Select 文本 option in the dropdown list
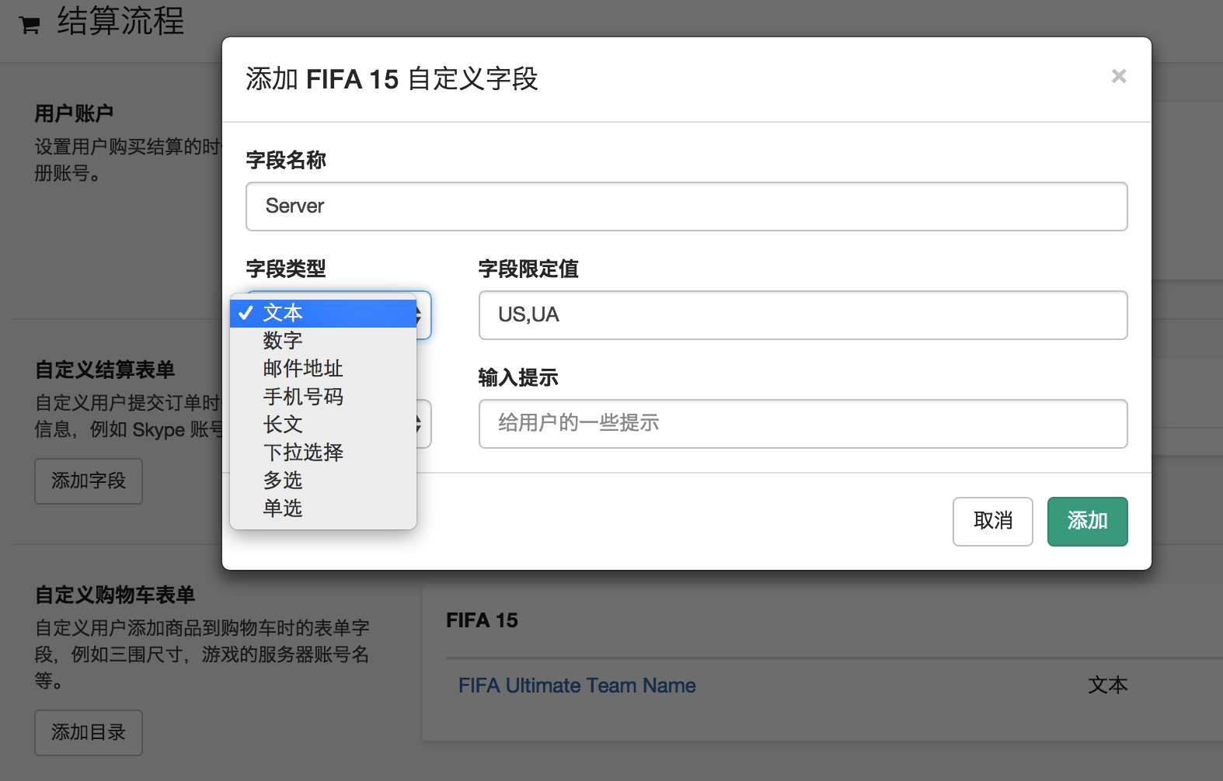 pyautogui.click(x=282, y=313)
